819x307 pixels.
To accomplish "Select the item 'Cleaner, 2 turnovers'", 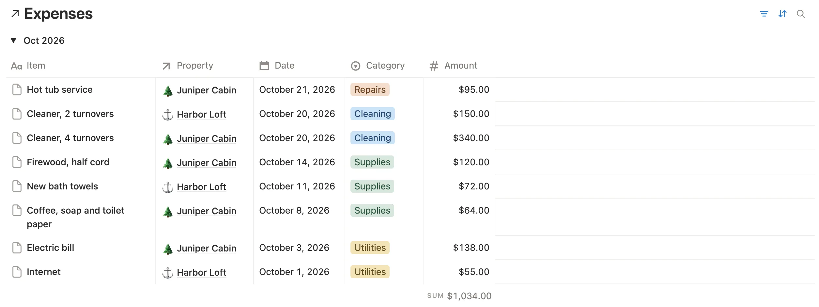I will click(70, 114).
